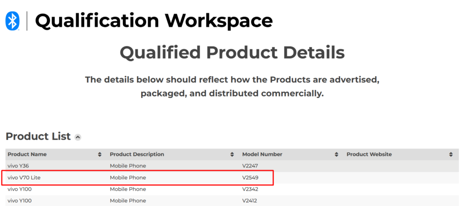Click model number V2342
463x206 pixels.
(250, 189)
